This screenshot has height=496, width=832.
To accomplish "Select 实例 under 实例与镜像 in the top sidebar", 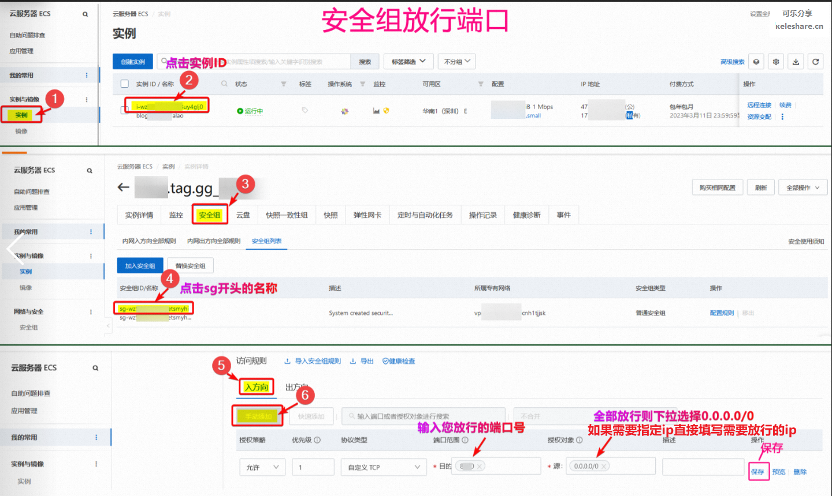I will click(22, 115).
